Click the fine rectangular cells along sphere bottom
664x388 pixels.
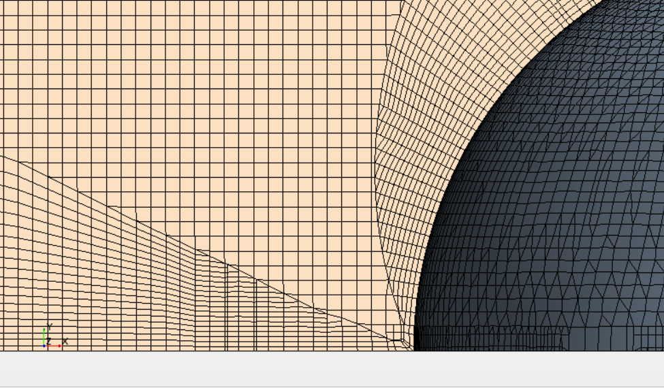(x=490, y=338)
